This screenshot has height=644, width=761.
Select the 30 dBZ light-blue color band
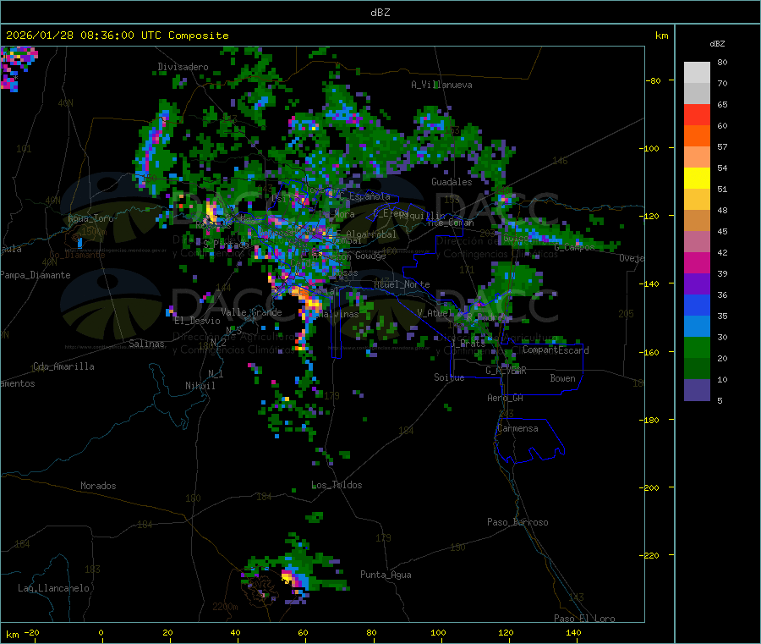click(x=697, y=327)
